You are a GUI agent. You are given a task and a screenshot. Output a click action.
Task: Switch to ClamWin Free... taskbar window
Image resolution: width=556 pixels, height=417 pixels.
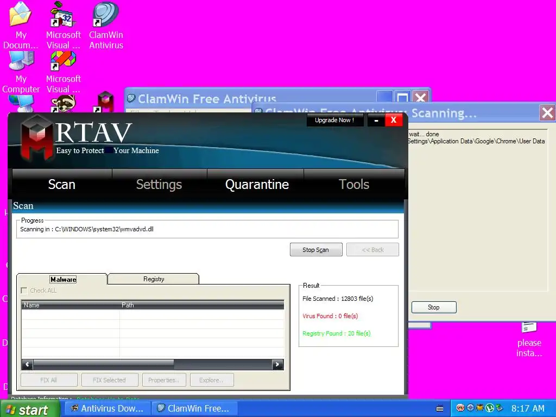tap(194, 408)
